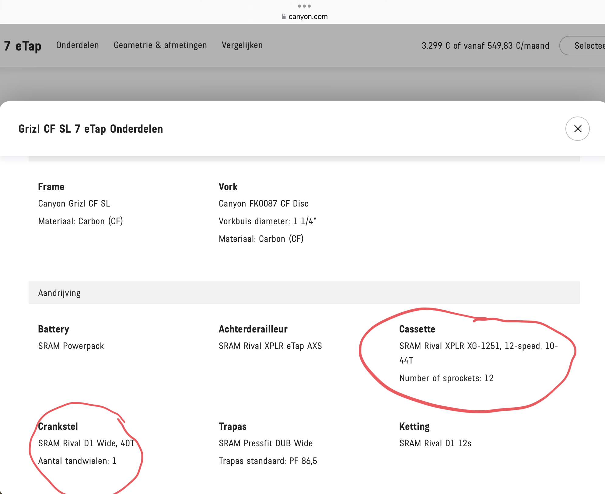Click the canyon.com address field

click(308, 17)
